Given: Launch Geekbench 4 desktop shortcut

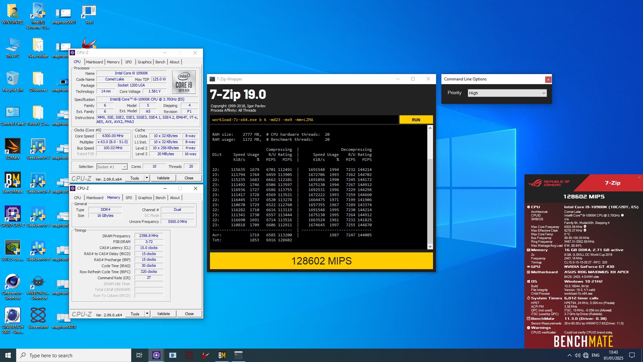Looking at the screenshot, I should 38,183.
